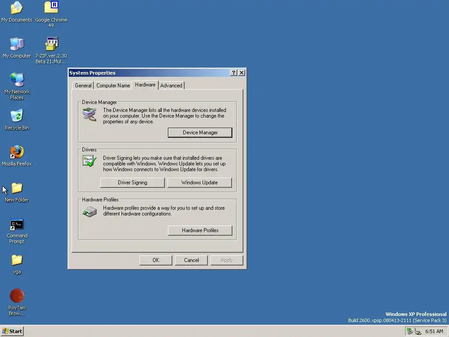Open the Start menu

pos(12,331)
